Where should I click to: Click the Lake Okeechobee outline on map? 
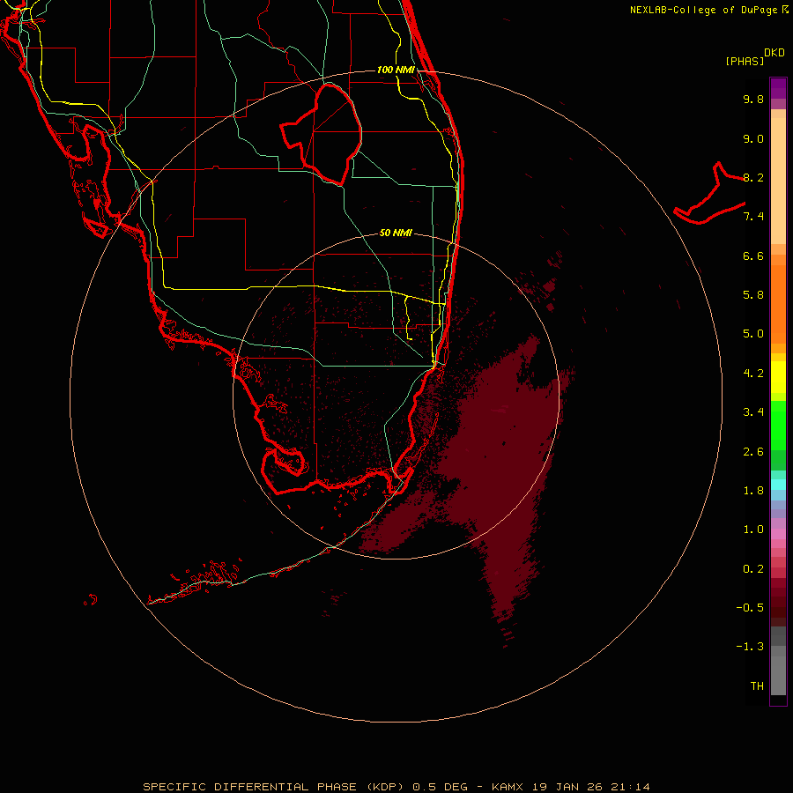pos(321,135)
